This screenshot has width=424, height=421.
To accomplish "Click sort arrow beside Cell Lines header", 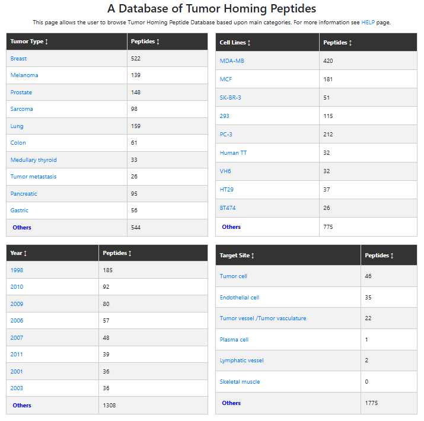I will pos(249,43).
